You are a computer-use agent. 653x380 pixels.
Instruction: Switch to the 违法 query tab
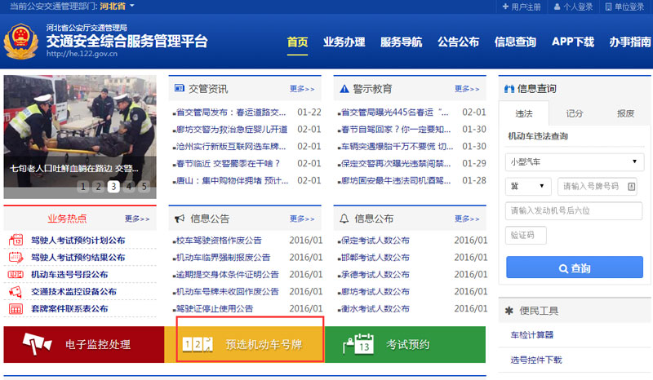coord(524,113)
